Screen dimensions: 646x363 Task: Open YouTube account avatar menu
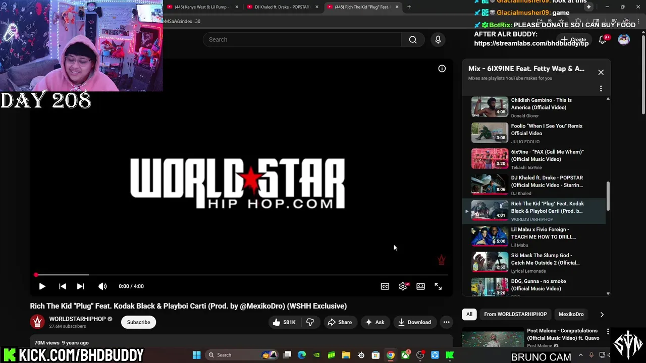pyautogui.click(x=624, y=40)
